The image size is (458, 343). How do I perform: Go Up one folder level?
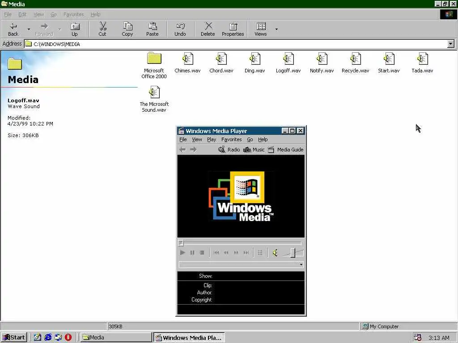point(75,29)
